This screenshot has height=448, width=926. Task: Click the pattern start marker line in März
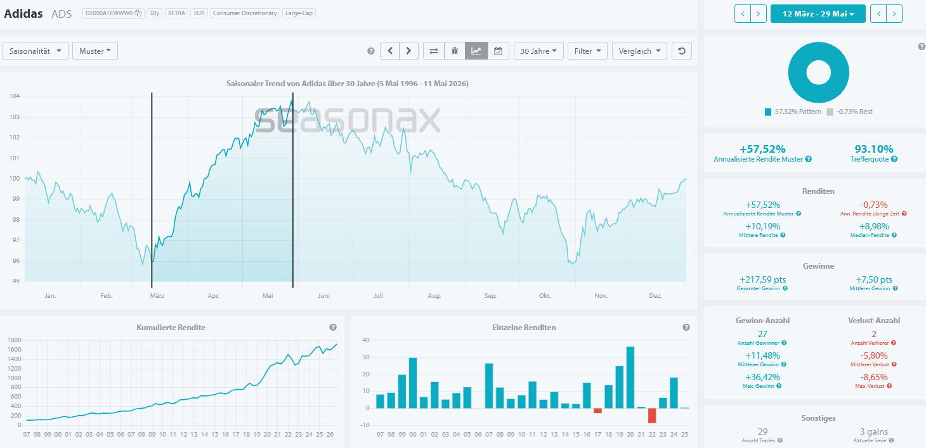(152, 190)
